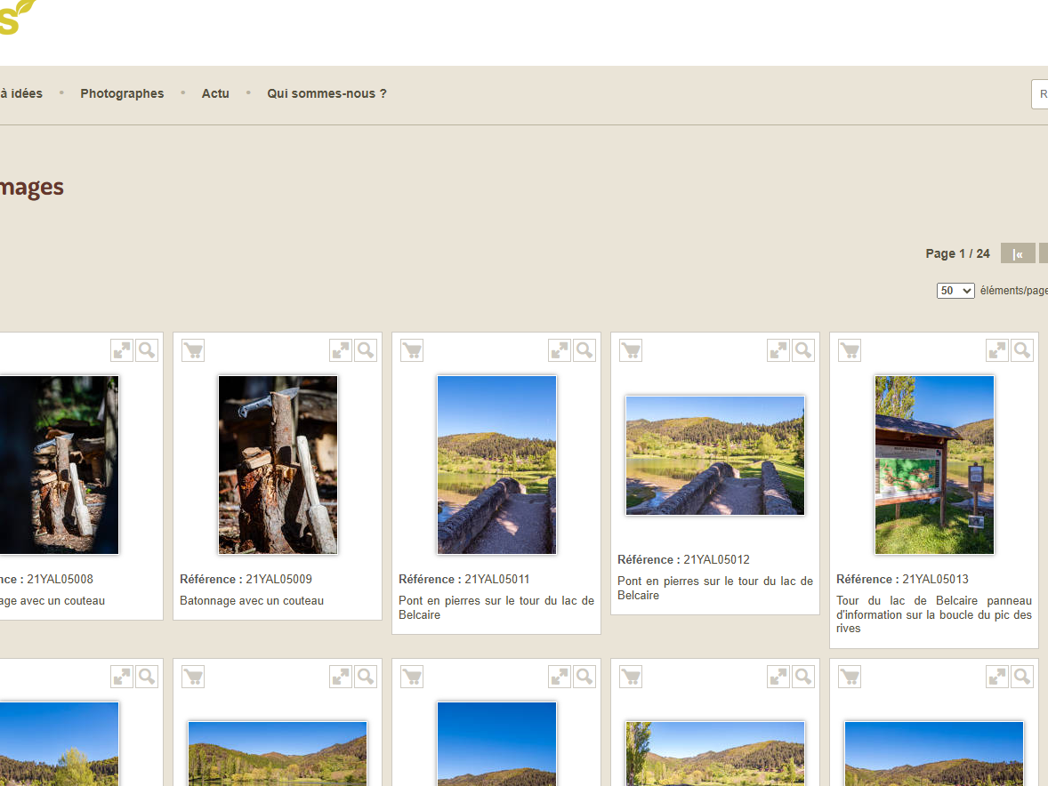Open Qui sommes-nous ? page
Image resolution: width=1048 pixels, height=786 pixels.
pyautogui.click(x=326, y=93)
